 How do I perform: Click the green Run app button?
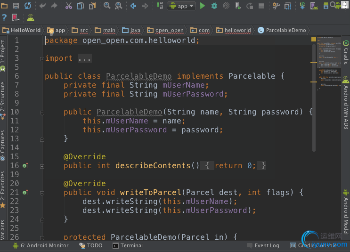pos(203,6)
